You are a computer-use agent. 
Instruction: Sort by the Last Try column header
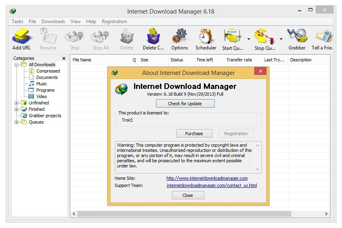(275, 60)
